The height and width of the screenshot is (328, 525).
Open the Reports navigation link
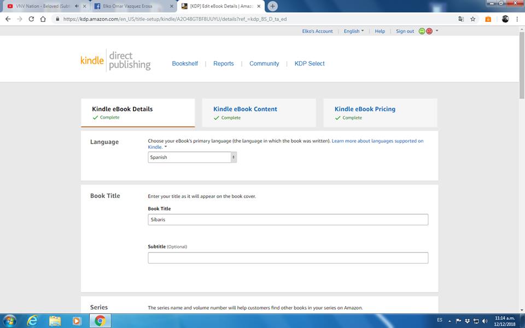click(x=223, y=63)
